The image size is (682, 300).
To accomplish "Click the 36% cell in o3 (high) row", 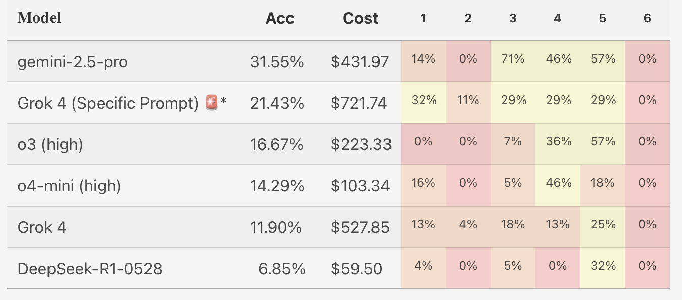I will (x=558, y=142).
